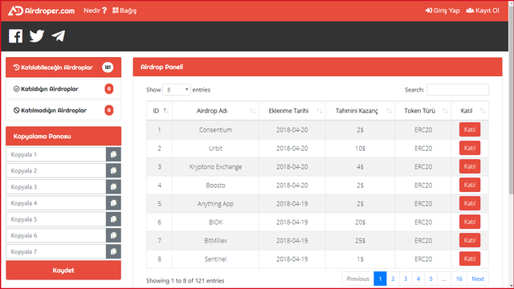The height and width of the screenshot is (289, 514).
Task: Select Katıldığın Airdroplar tab
Action: pyautogui.click(x=63, y=89)
